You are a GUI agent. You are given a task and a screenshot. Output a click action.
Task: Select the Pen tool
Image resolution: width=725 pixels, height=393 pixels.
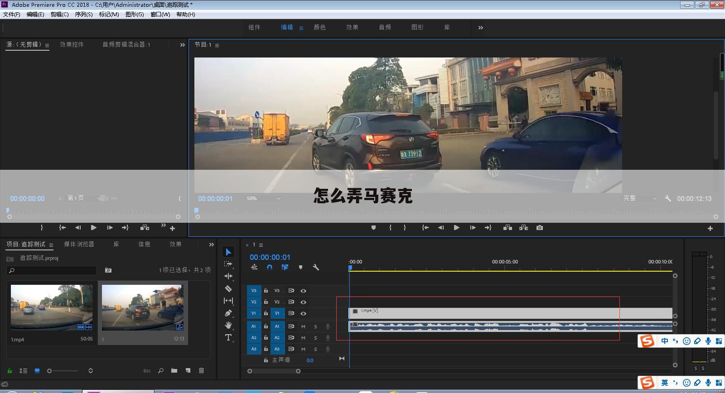coord(228,313)
